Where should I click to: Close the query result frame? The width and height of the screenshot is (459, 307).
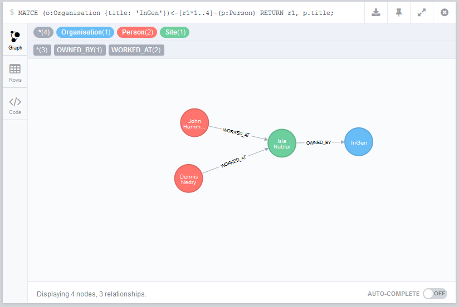tap(445, 12)
